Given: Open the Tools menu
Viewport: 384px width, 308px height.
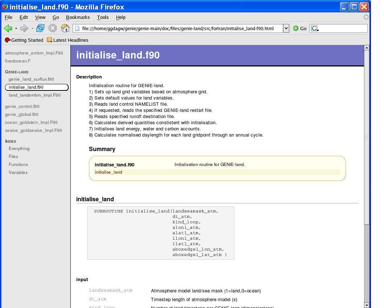Looking at the screenshot, I should (103, 17).
